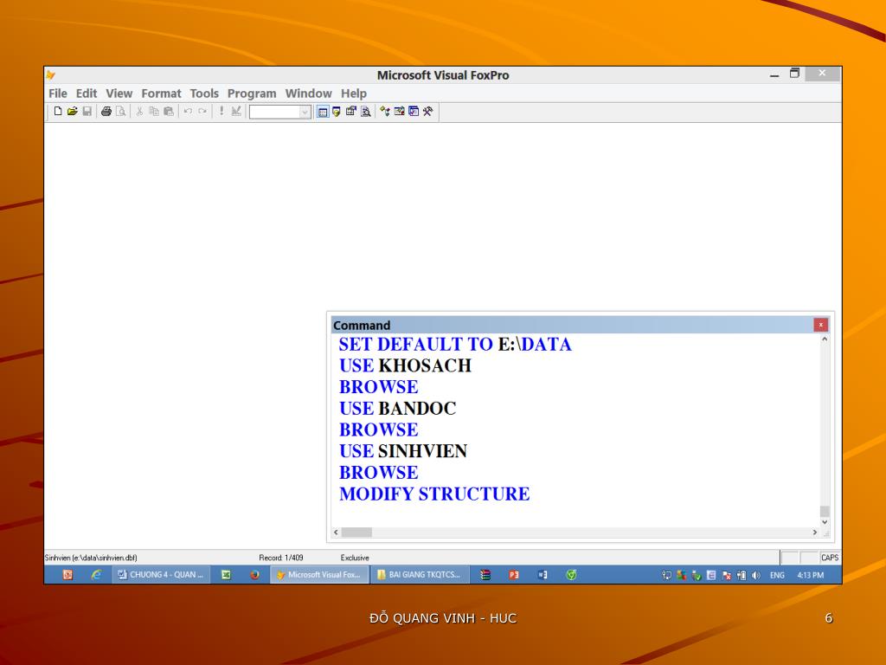Click the USE BANDOC command line
The image size is (886, 665).
[x=398, y=409]
